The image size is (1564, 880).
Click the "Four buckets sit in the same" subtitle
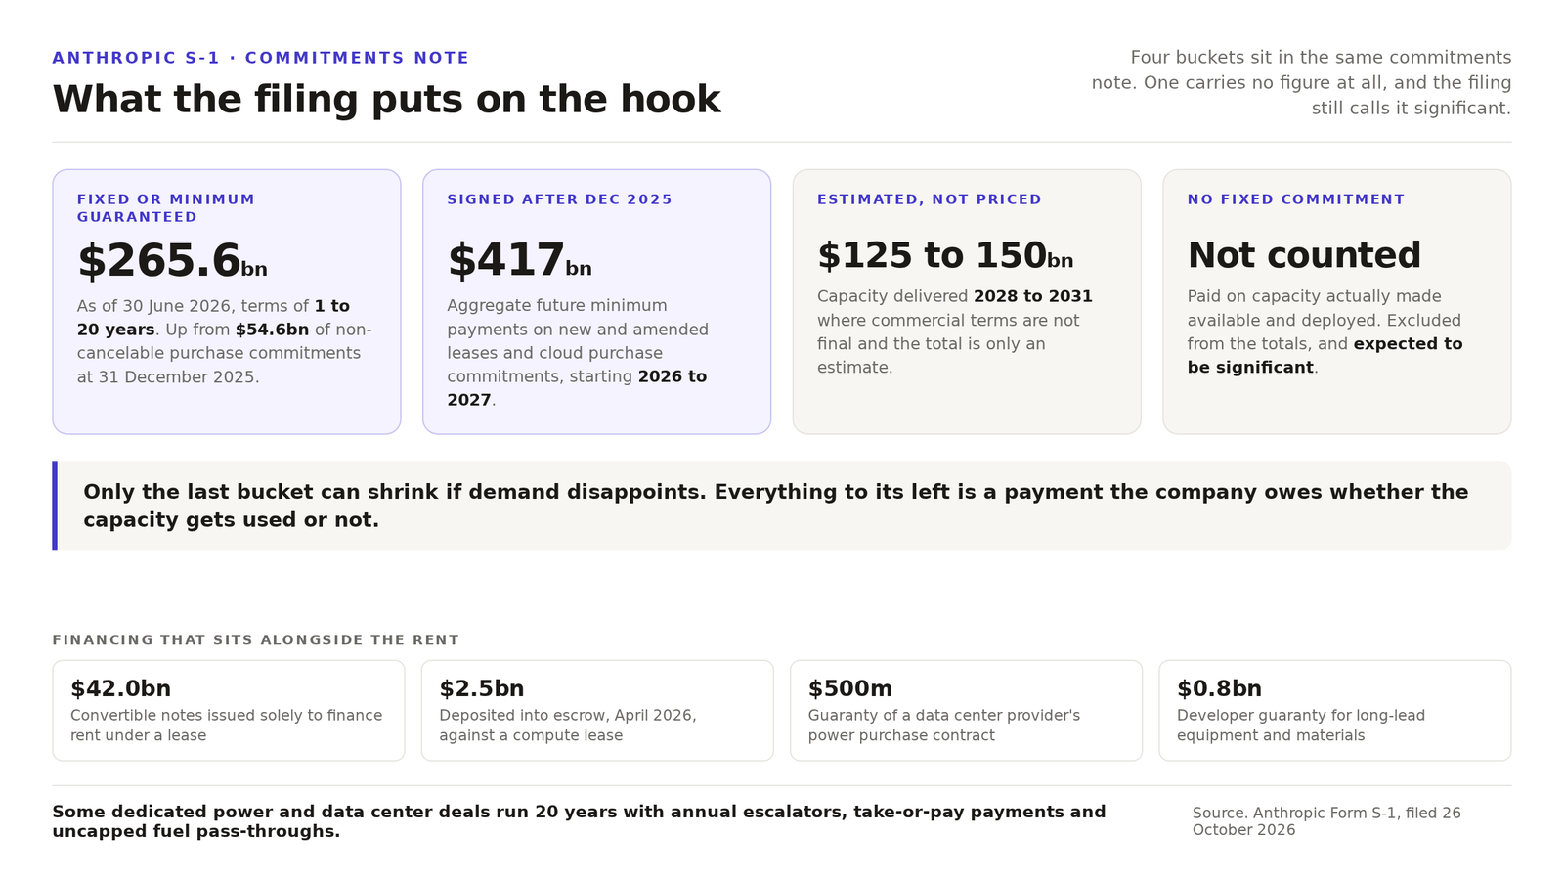coord(1301,83)
